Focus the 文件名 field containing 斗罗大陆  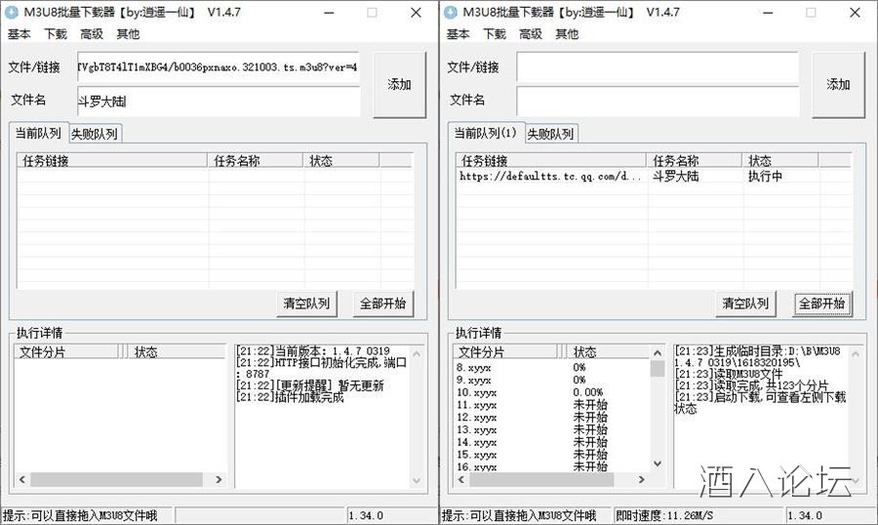pyautogui.click(x=218, y=101)
